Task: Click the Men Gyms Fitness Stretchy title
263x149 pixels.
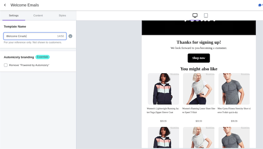Action: click(x=234, y=110)
